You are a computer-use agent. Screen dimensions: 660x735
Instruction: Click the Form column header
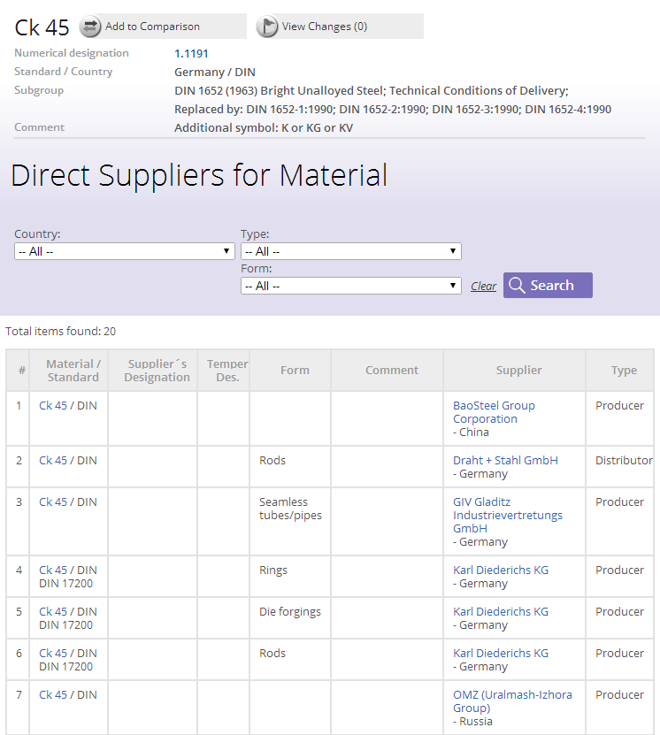click(x=295, y=371)
